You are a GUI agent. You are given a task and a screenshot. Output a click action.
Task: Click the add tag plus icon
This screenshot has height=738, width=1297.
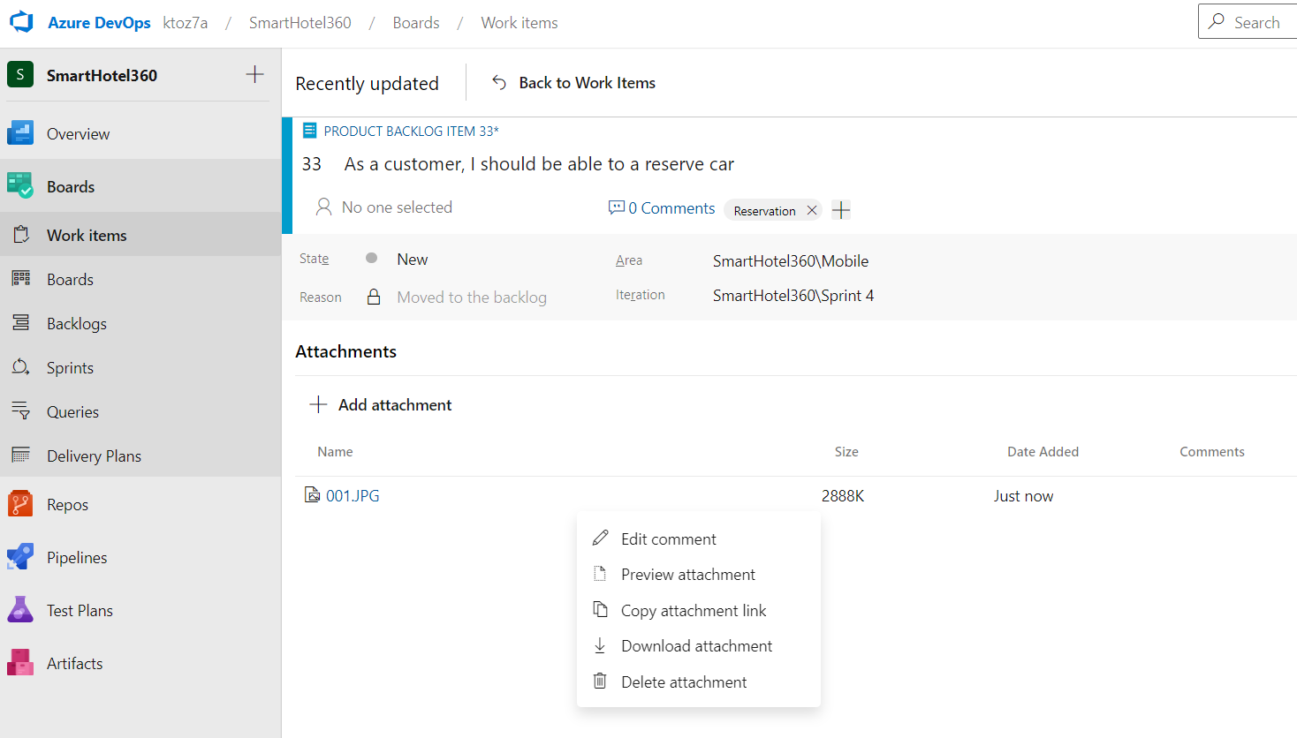click(841, 210)
